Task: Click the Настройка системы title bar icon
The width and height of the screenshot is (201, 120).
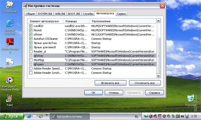Action: click(x=25, y=6)
